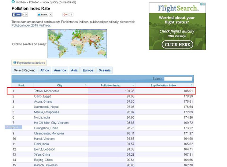Click the exp pollution value 167.81
The width and height of the screenshot is (227, 167).
coord(188,155)
